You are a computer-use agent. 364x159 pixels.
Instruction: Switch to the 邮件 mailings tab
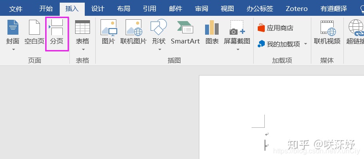pyautogui.click(x=176, y=9)
